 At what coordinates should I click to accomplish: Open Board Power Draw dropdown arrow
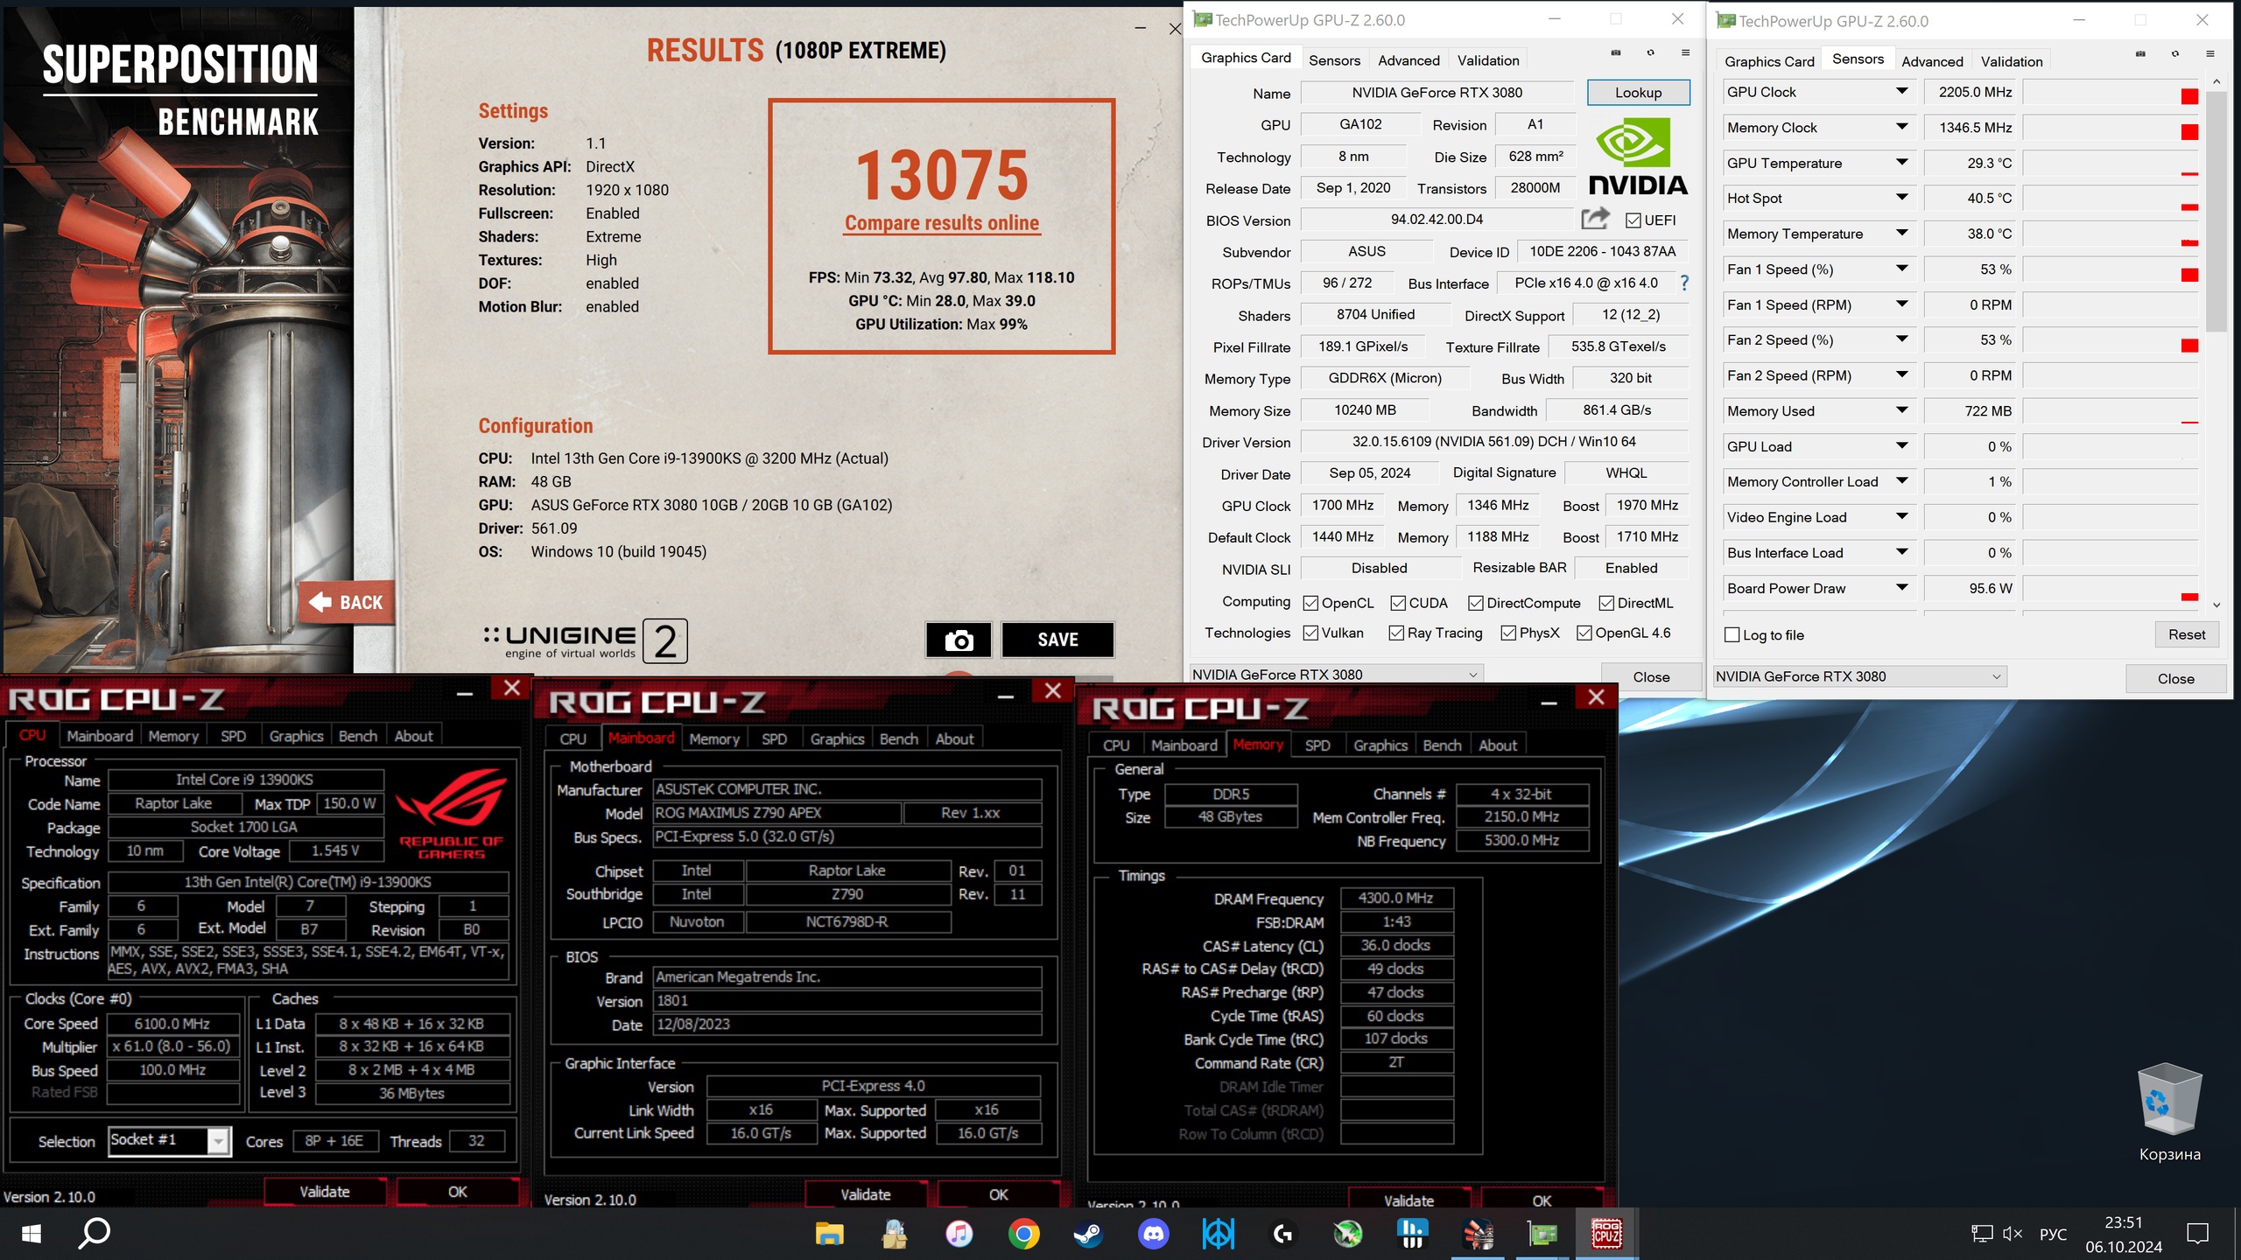(1901, 587)
